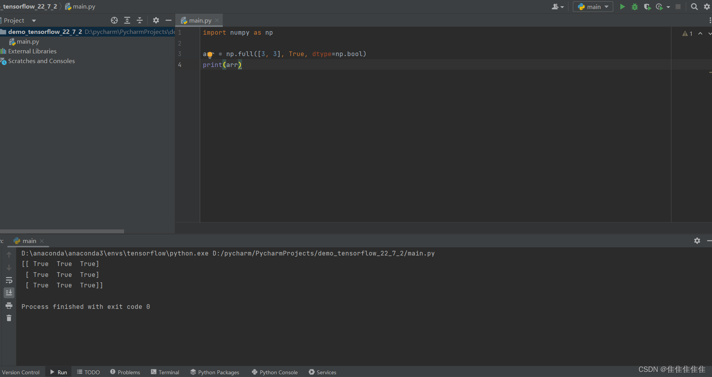Toggle soft-wrap in run console
This screenshot has height=377, width=712.
pyautogui.click(x=9, y=280)
